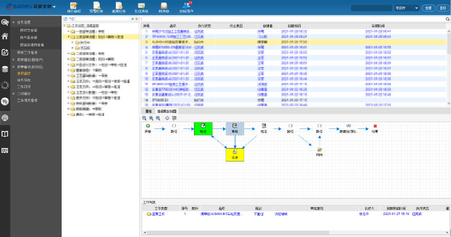
Task: Click the header search input field
Action: pos(371,8)
